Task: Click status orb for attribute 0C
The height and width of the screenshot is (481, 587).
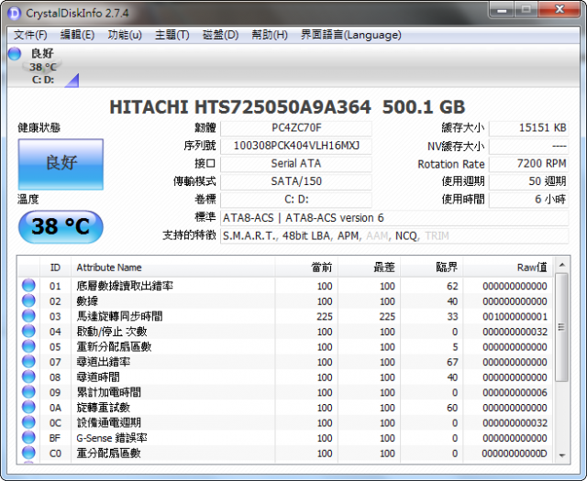Action: click(28, 422)
